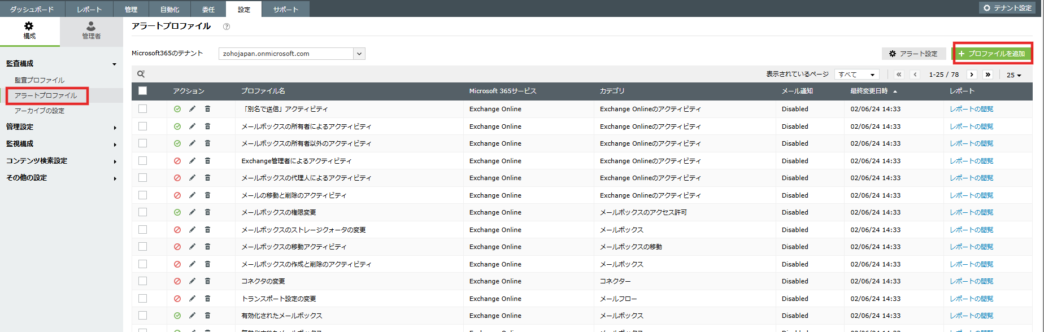The image size is (1044, 332).
Task: Select checkbox for メールの移動と削除のアクティビティ
Action: click(143, 195)
